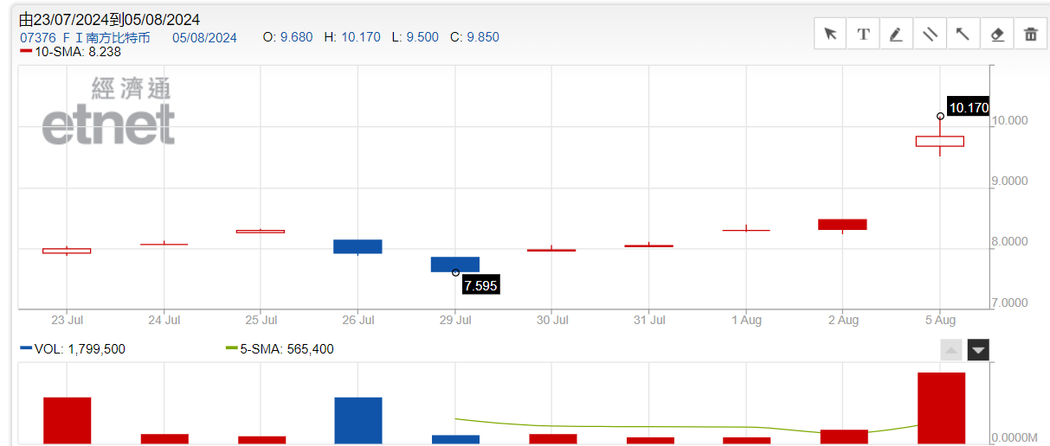
Task: Pick the arrow drawing tool
Action: pos(963,35)
